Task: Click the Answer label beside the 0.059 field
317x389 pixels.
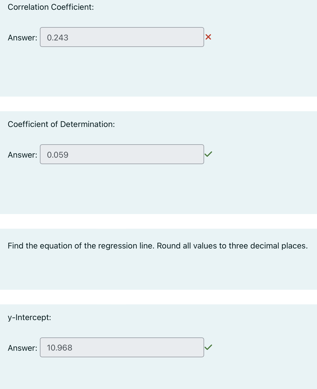Action: (22, 155)
